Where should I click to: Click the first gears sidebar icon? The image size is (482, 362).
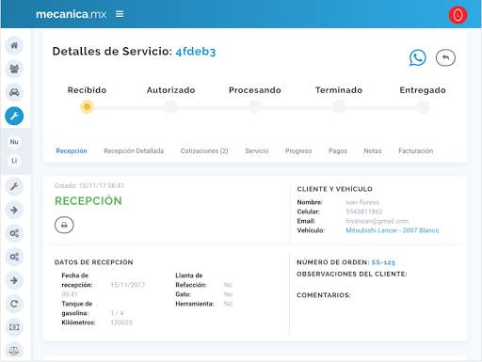click(x=14, y=233)
